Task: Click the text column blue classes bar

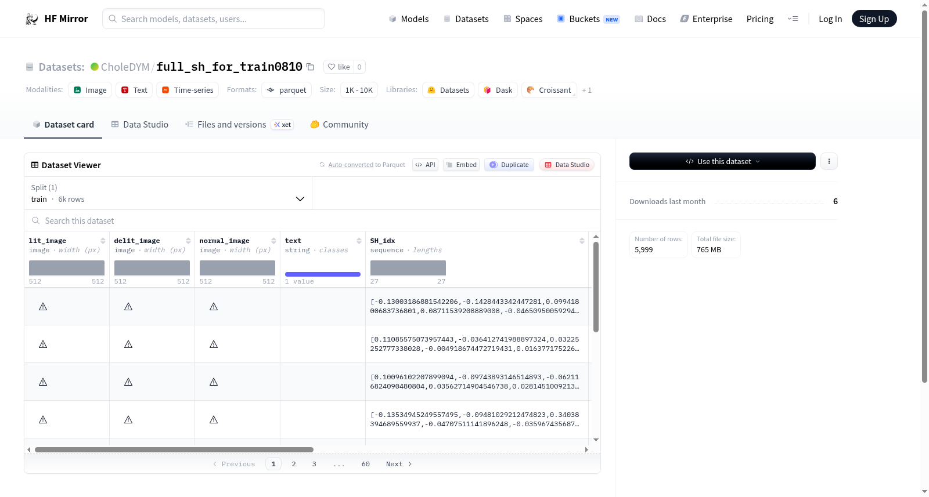Action: [x=323, y=274]
